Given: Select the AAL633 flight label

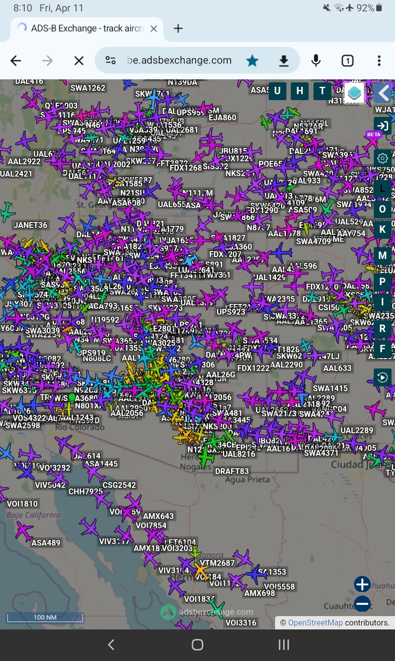Looking at the screenshot, I should pos(337,367).
